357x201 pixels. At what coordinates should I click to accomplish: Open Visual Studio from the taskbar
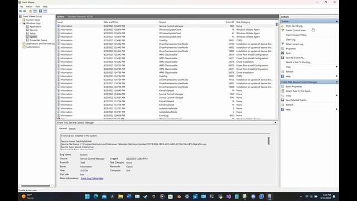(228, 197)
